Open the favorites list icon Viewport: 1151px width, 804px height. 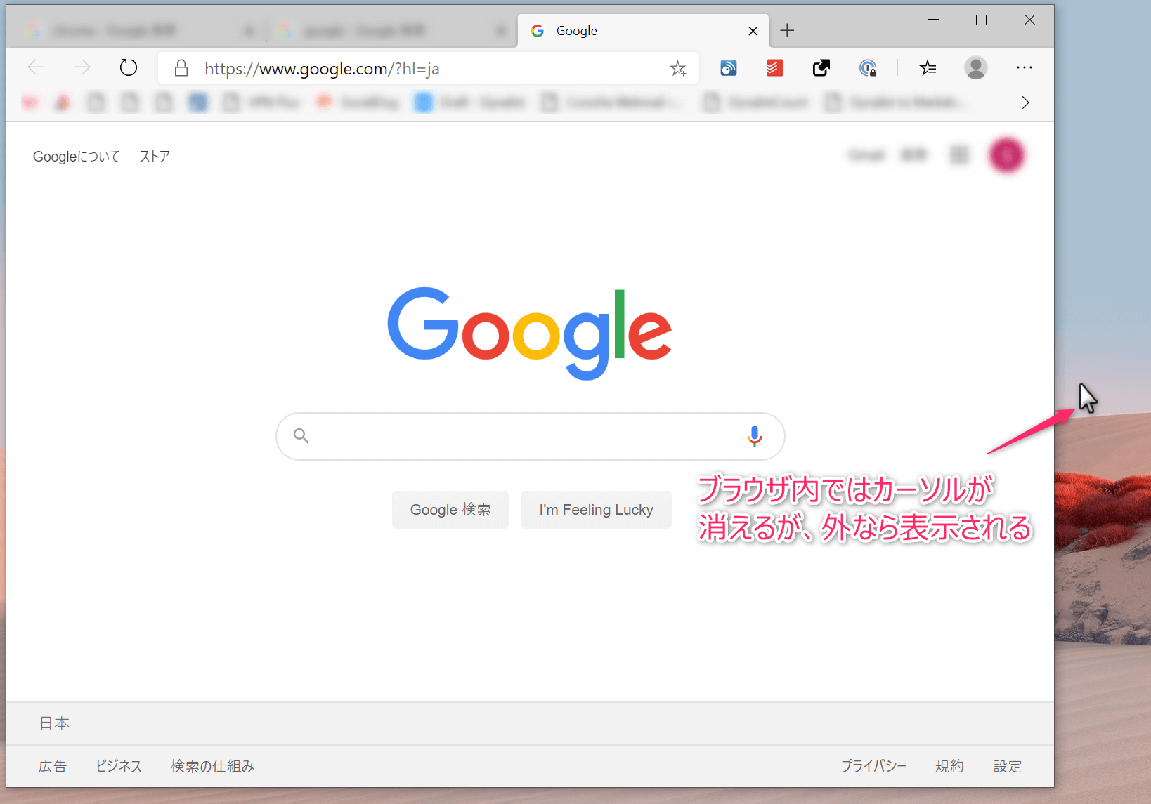(x=928, y=67)
